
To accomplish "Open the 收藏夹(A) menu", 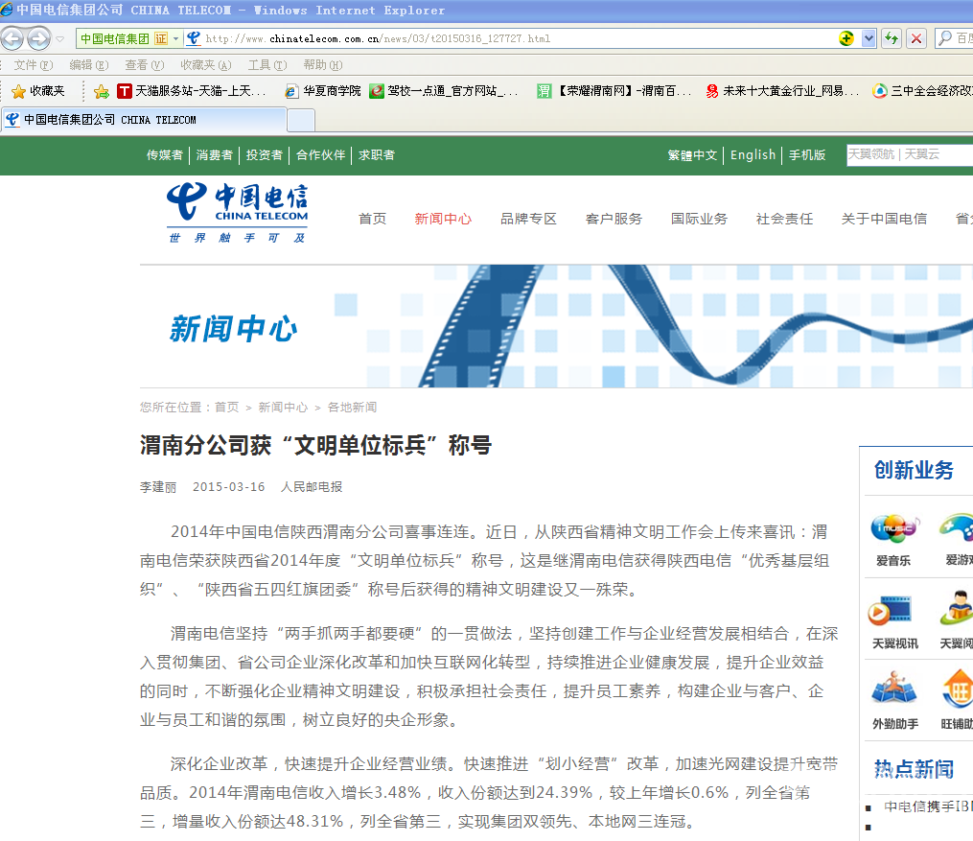I will [206, 65].
